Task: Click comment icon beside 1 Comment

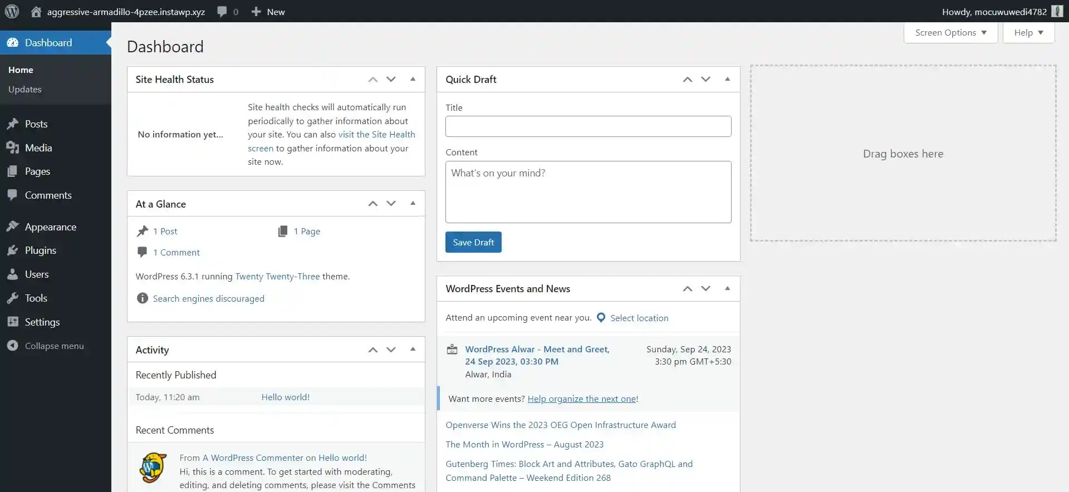Action: 143,252
